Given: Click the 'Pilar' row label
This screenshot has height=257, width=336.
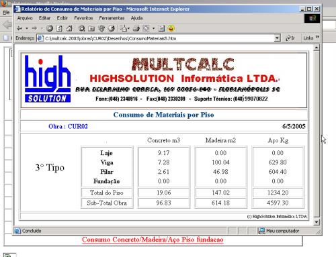Looking at the screenshot, I should [x=107, y=172].
